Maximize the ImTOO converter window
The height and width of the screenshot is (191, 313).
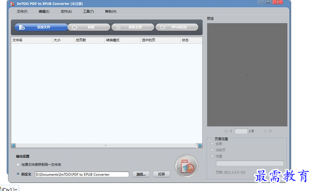268,2
